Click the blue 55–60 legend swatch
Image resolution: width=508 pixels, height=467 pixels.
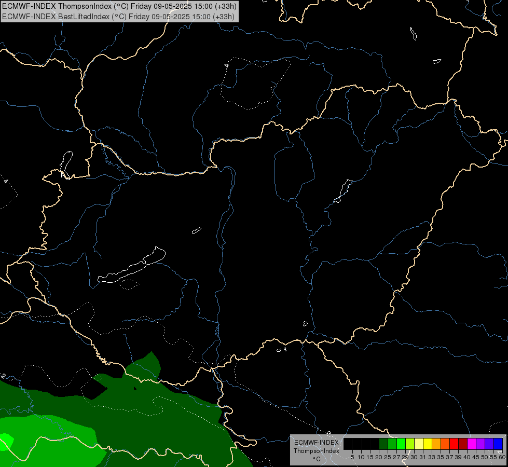(x=498, y=444)
